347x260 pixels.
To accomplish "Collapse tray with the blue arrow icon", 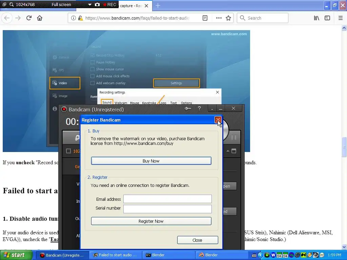I will pos(261,255).
